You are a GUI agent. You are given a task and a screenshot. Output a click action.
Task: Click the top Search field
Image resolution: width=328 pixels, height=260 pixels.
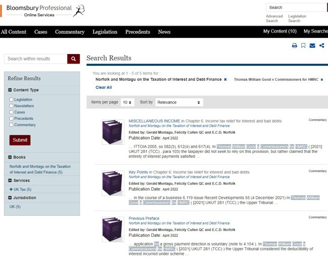(296, 8)
